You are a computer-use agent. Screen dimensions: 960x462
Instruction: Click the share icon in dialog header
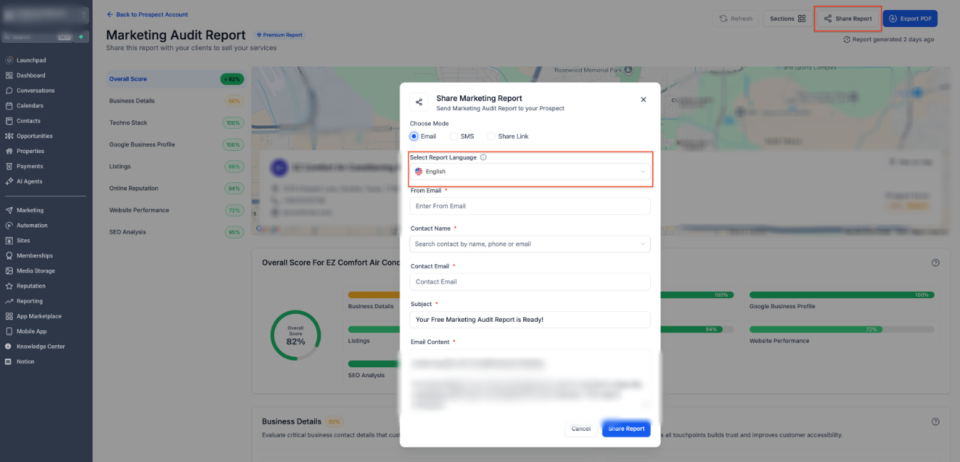tap(419, 102)
